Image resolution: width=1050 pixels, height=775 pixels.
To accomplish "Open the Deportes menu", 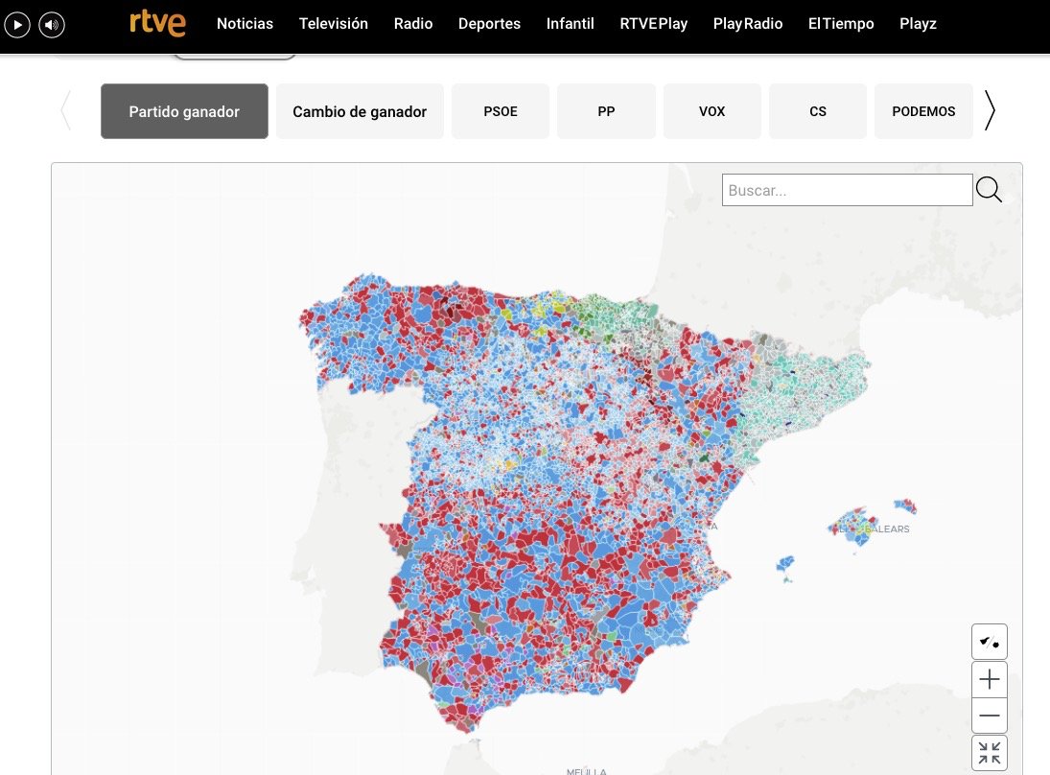I will point(489,23).
